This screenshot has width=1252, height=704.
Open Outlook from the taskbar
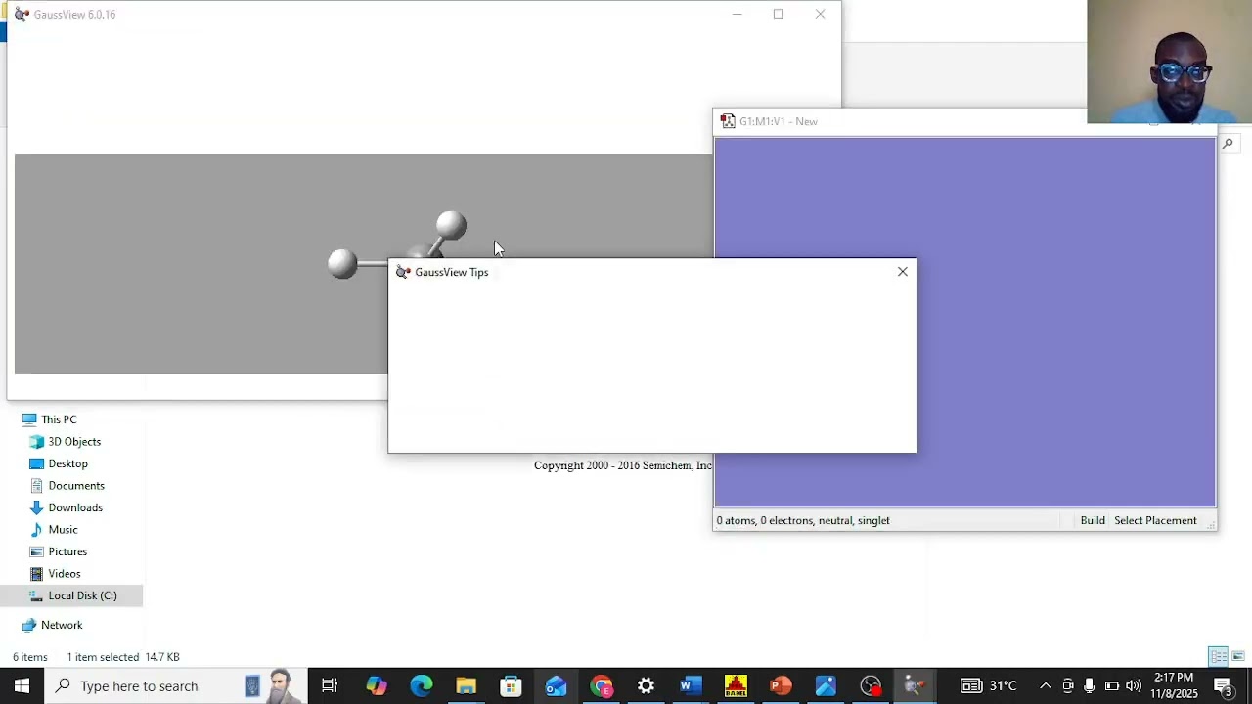tap(556, 685)
